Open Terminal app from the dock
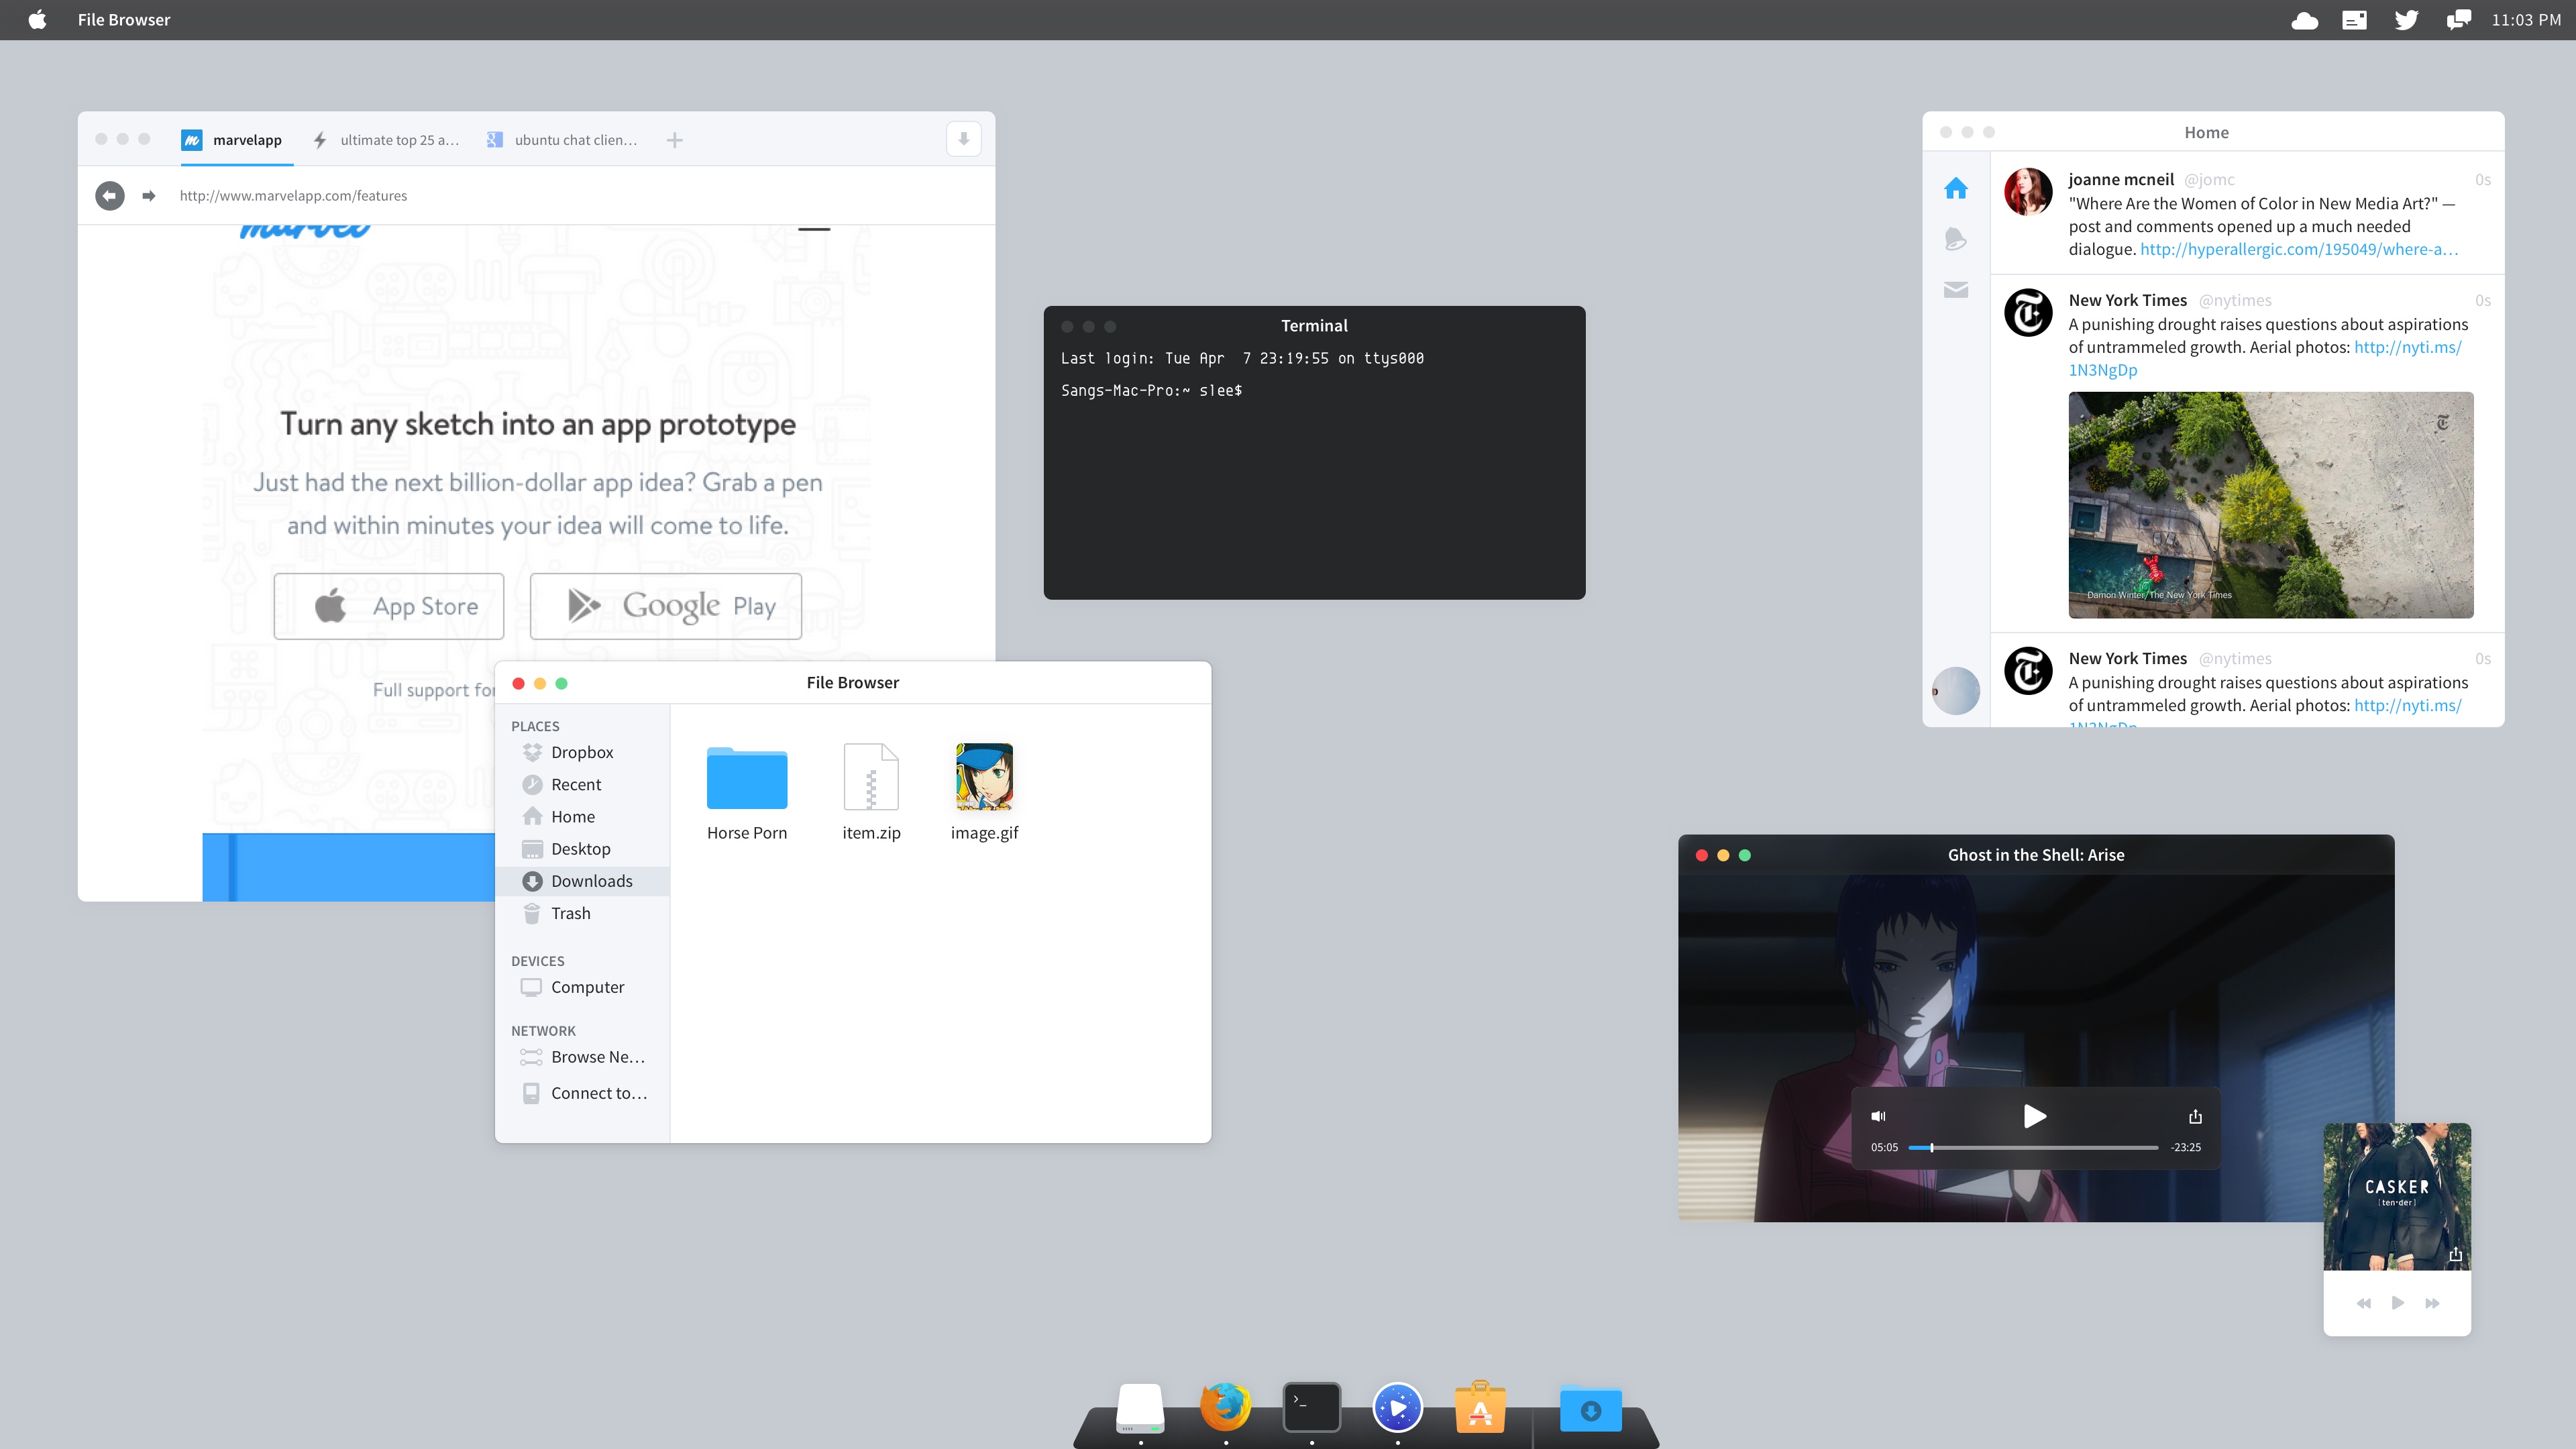 [1313, 1408]
